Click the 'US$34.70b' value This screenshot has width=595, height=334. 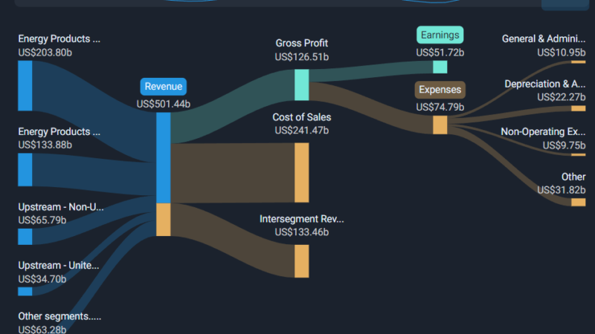pyautogui.click(x=42, y=280)
